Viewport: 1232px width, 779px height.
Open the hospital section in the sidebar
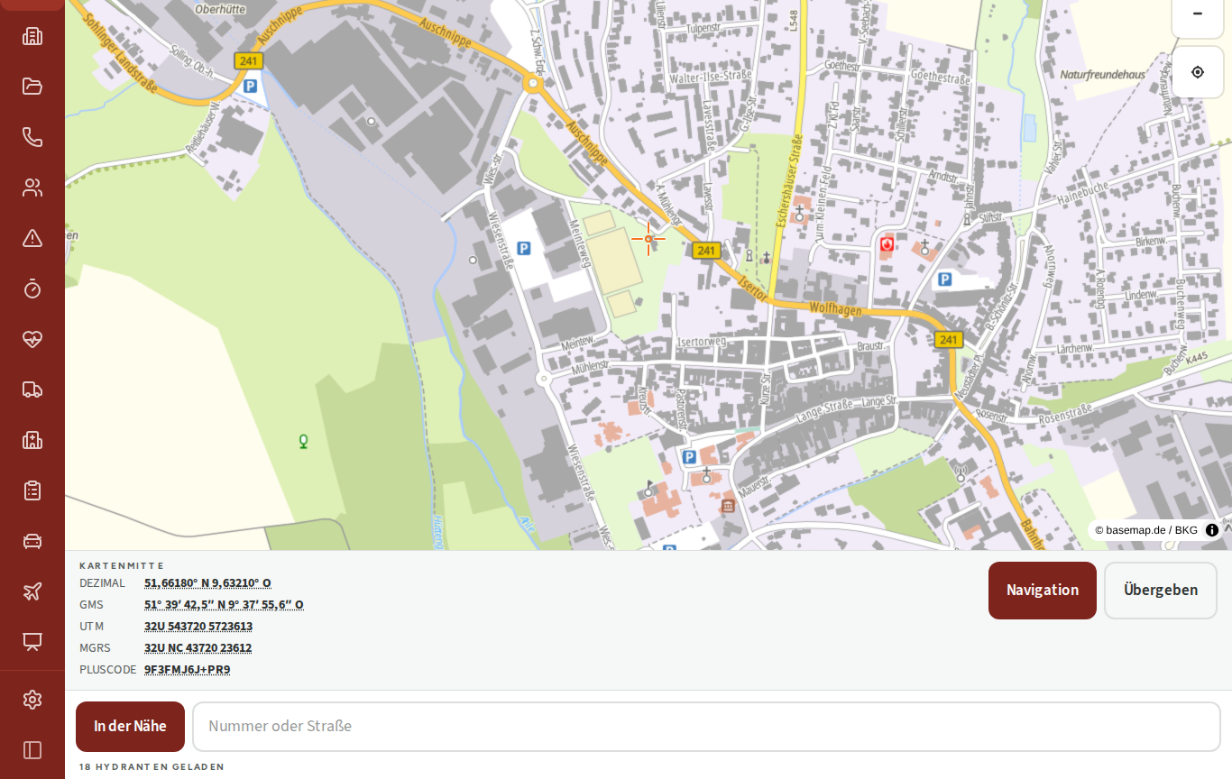click(x=32, y=440)
